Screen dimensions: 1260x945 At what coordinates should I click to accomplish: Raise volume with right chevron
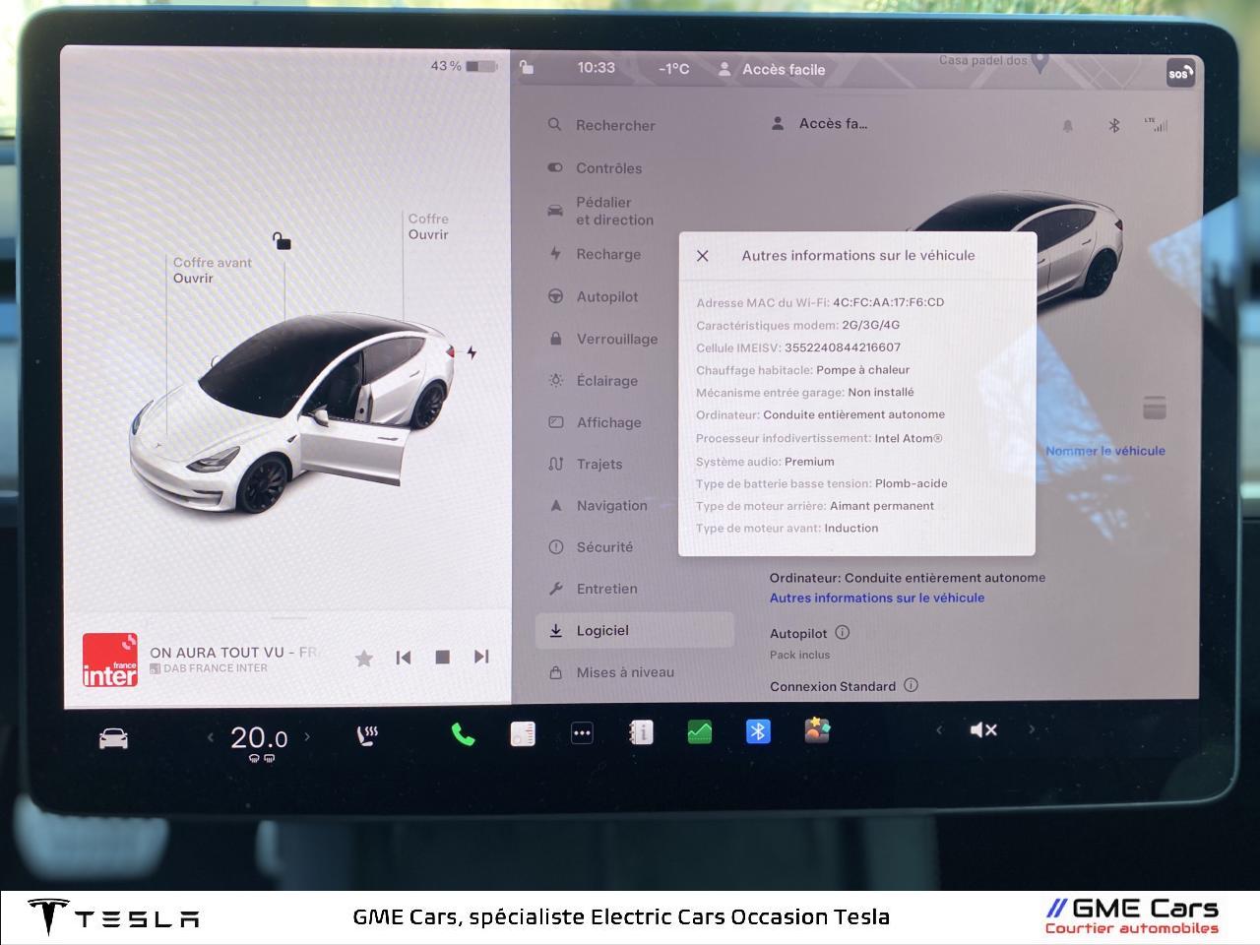pyautogui.click(x=1031, y=729)
